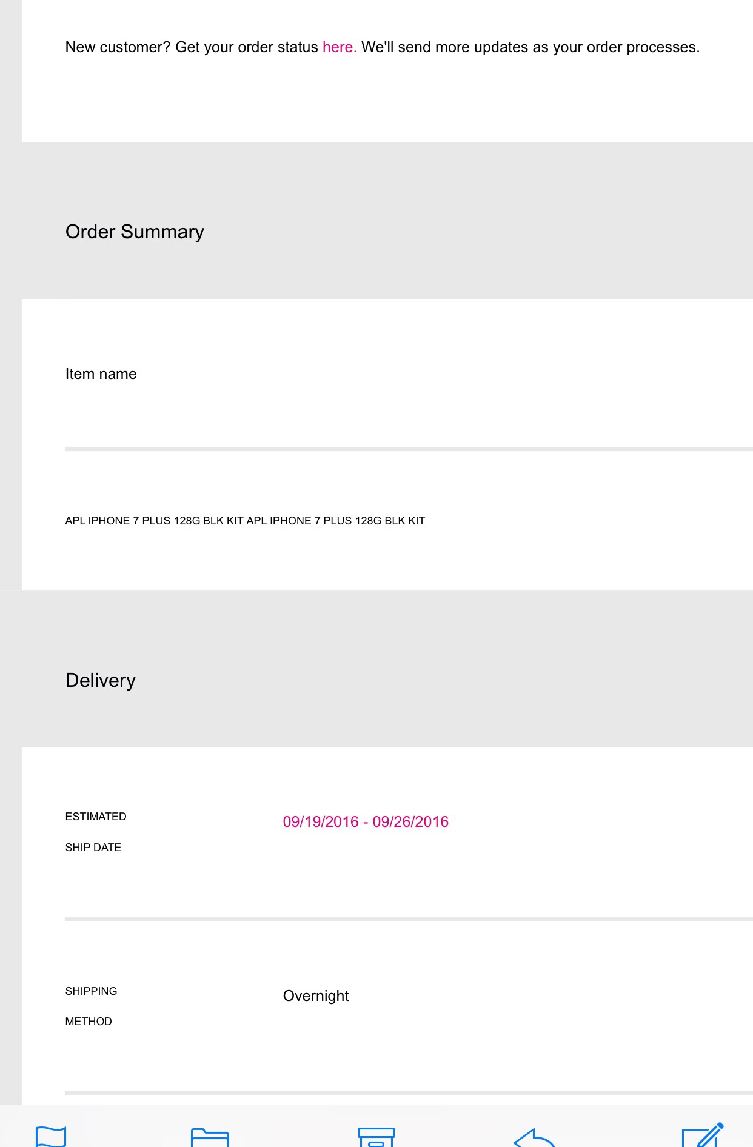The height and width of the screenshot is (1147, 753).
Task: Tap the "We'll send more updates" sentence
Action: [530, 47]
